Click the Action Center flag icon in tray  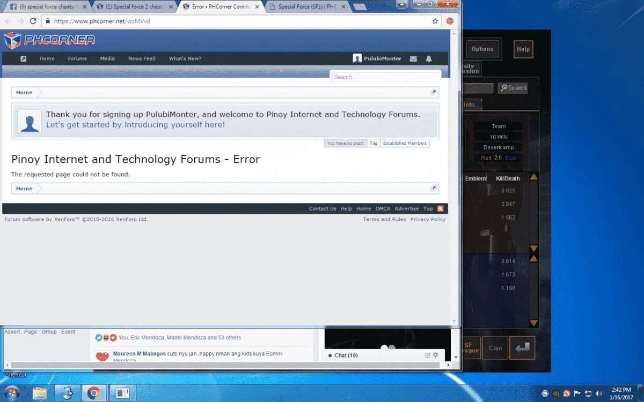(x=577, y=393)
